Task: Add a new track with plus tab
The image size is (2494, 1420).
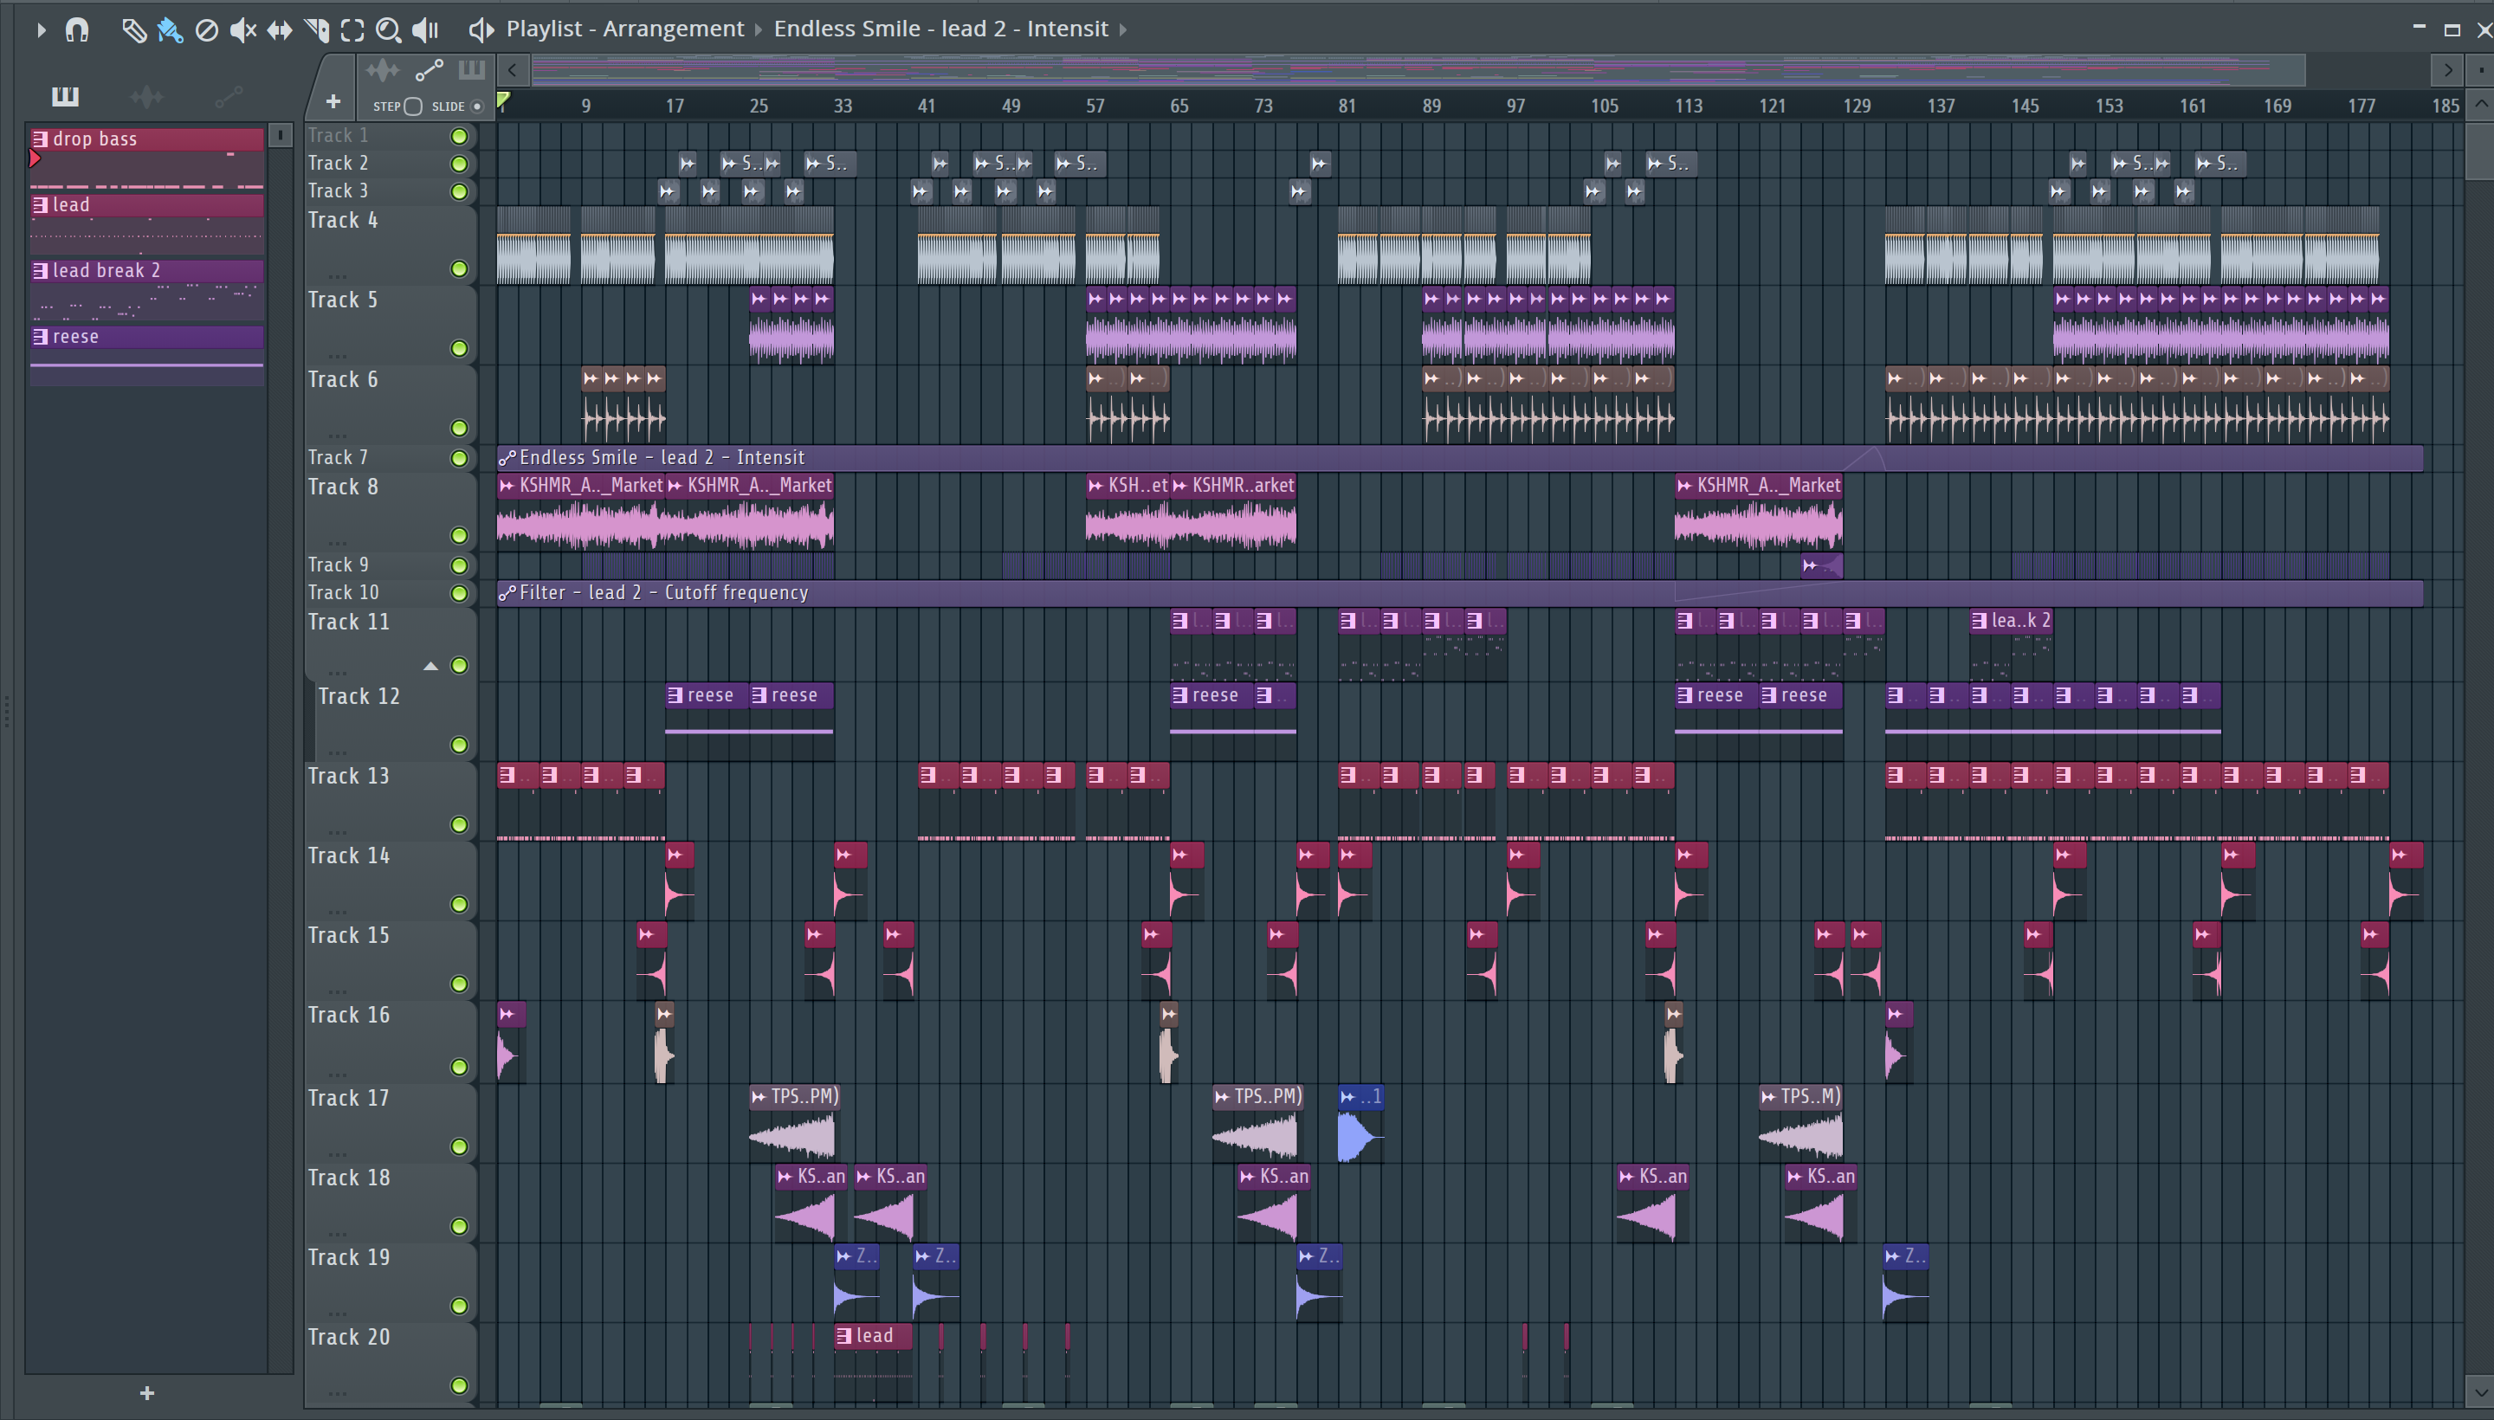Action: click(x=333, y=101)
